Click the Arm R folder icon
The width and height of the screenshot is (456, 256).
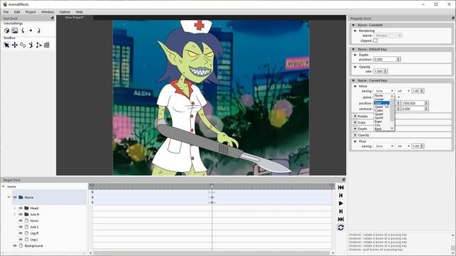pos(27,214)
